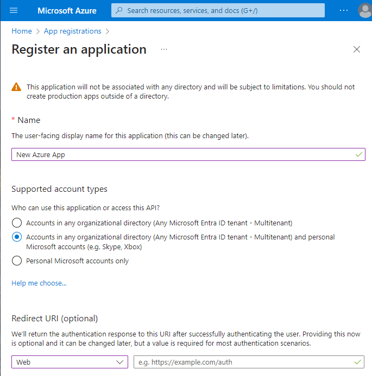Image resolution: width=372 pixels, height=376 pixels.
Task: Click the Redirect URI input field
Action: [249, 362]
